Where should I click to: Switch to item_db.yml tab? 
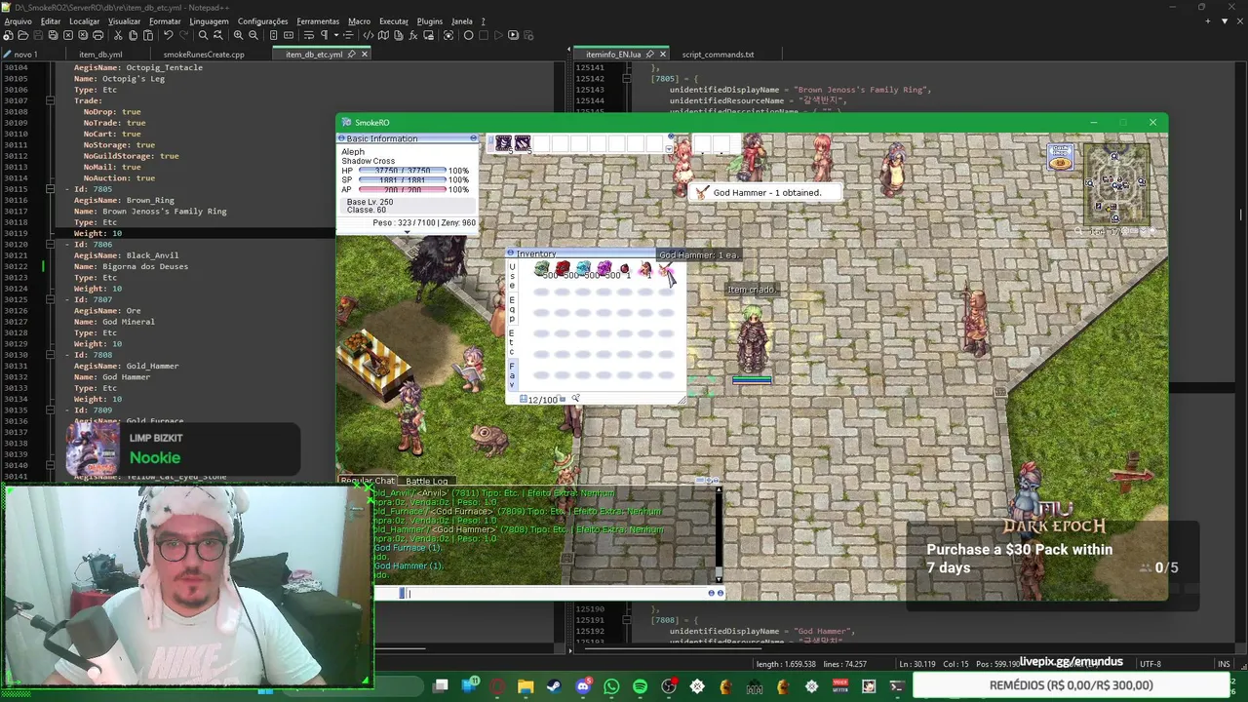(100, 55)
